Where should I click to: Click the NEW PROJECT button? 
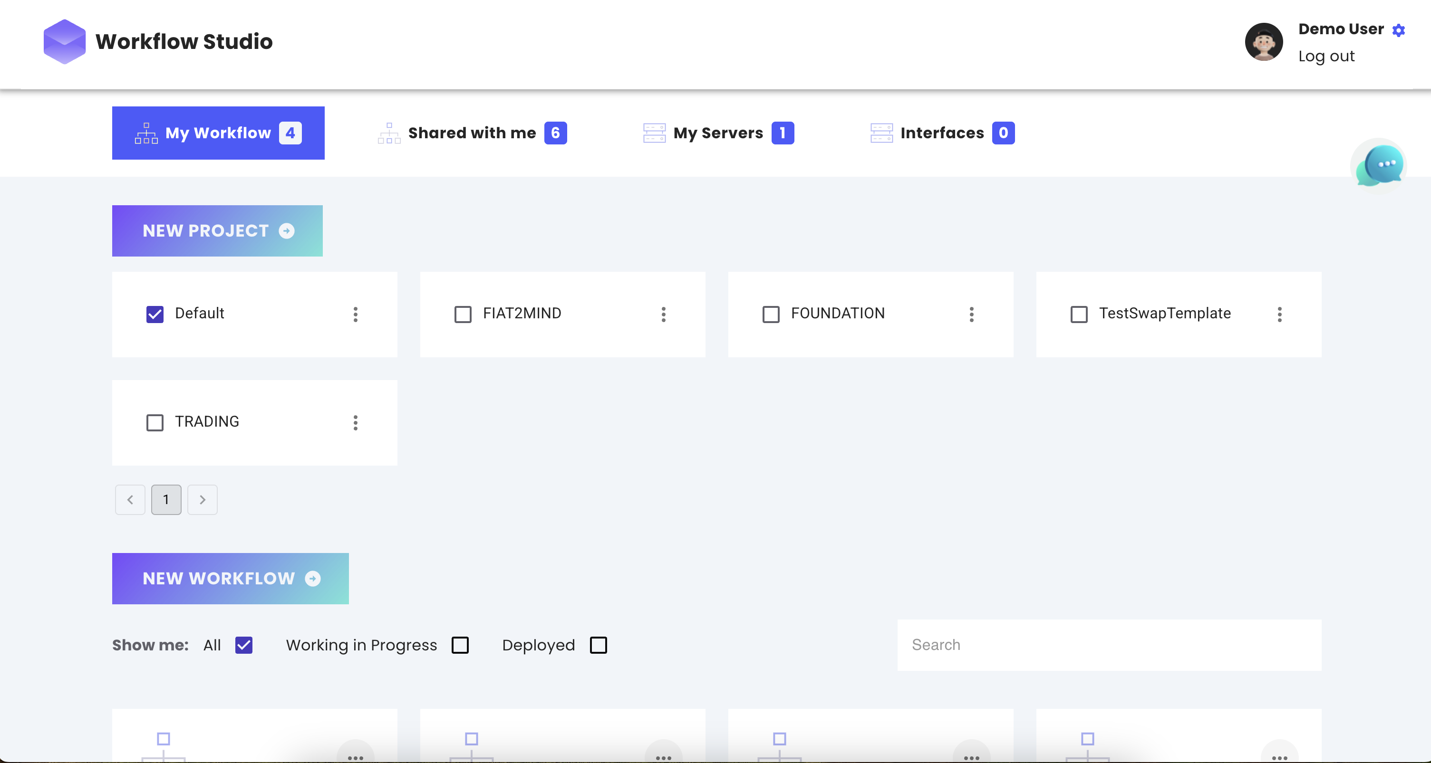pyautogui.click(x=217, y=231)
